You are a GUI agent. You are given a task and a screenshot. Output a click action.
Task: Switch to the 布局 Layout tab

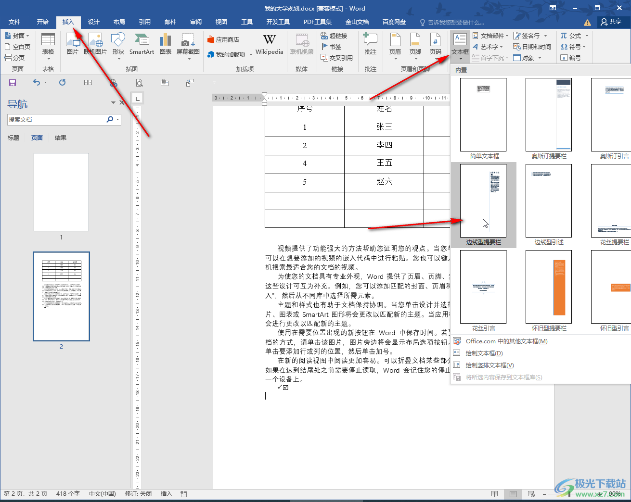[119, 22]
